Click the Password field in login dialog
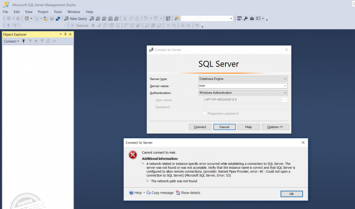 tap(246, 107)
